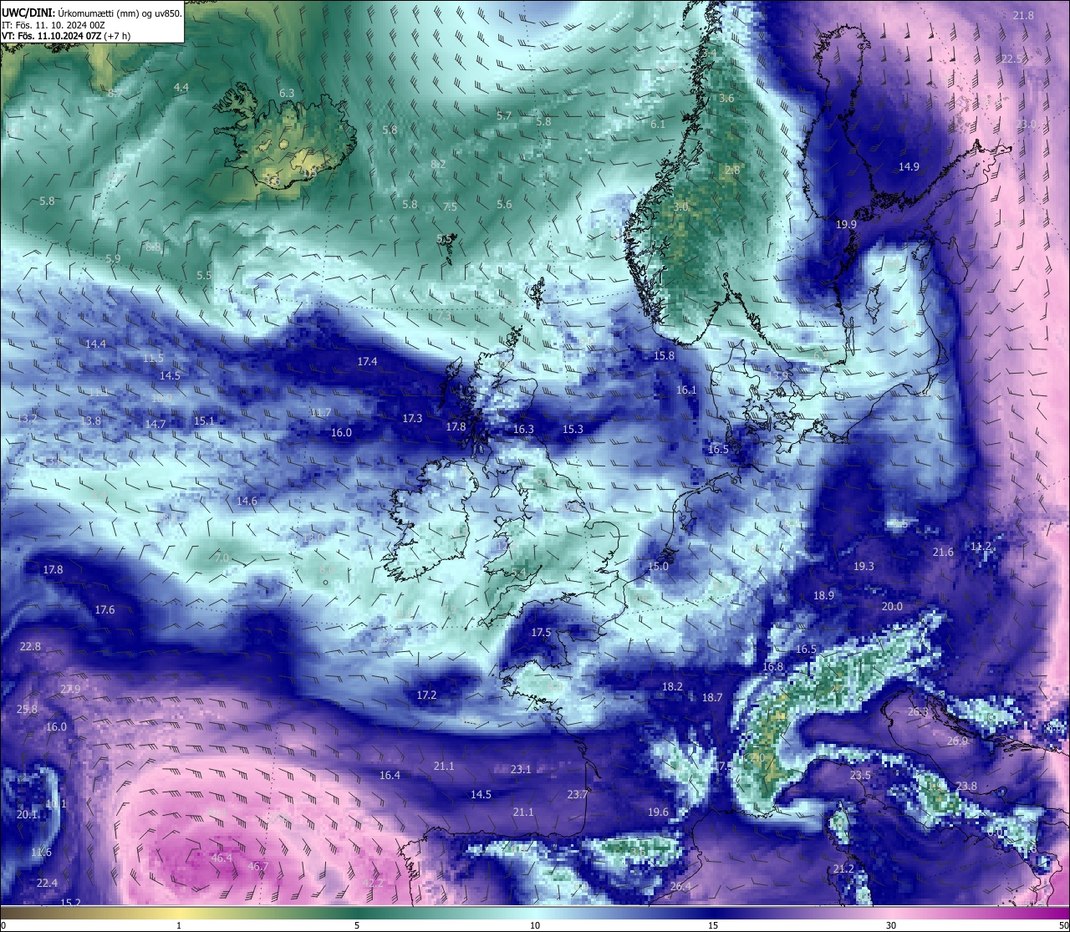
Task: Select the 22.8 value at left edge
Action: click(x=30, y=647)
